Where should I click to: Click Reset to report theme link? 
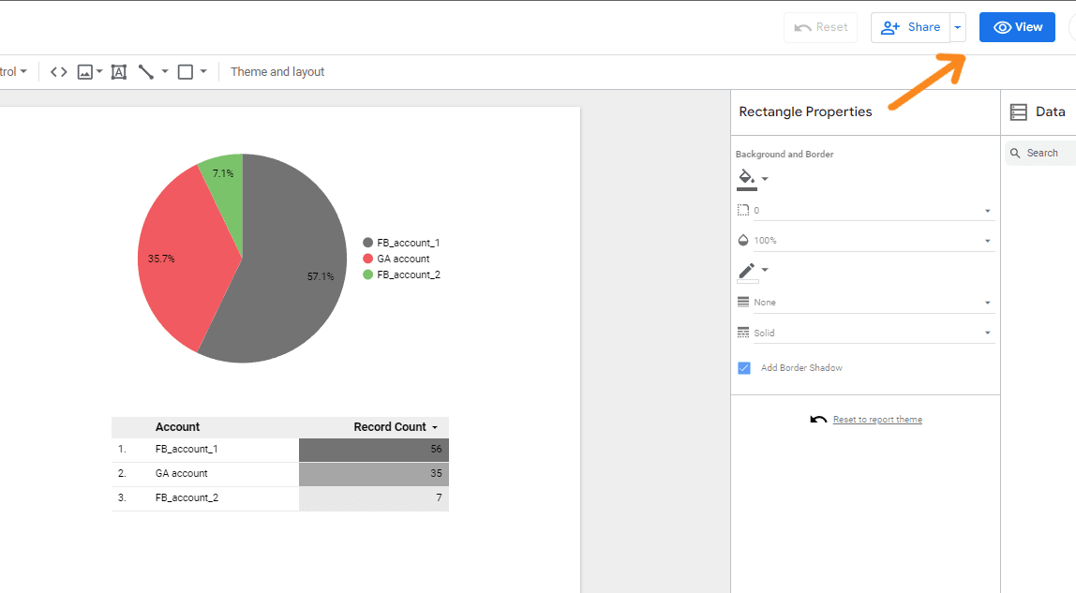[x=877, y=420]
